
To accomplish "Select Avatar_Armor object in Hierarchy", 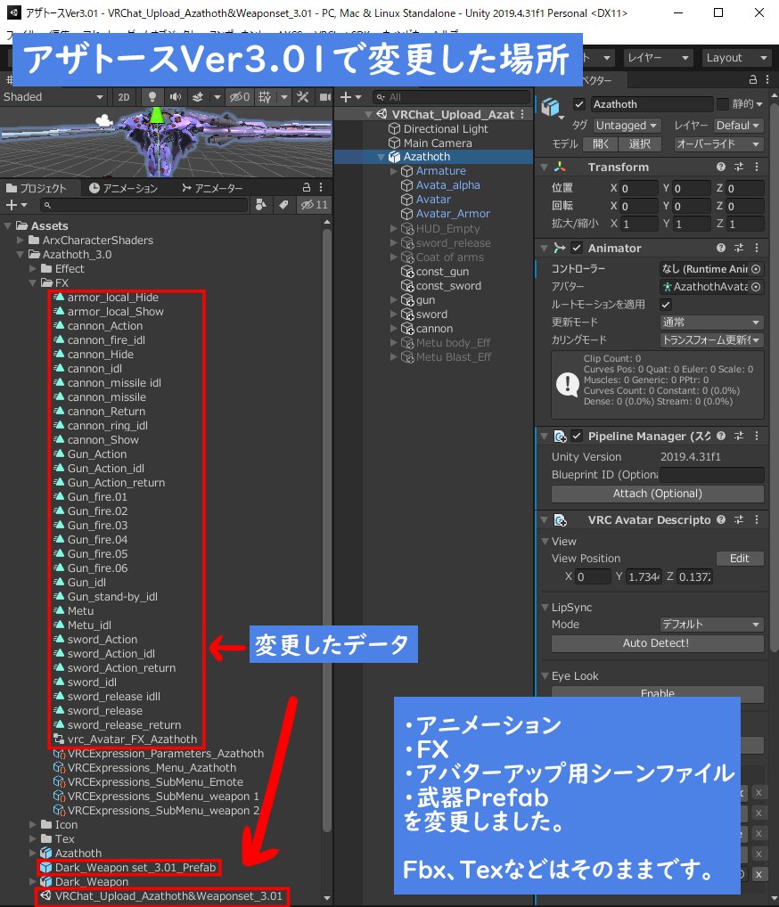I will pos(453,214).
